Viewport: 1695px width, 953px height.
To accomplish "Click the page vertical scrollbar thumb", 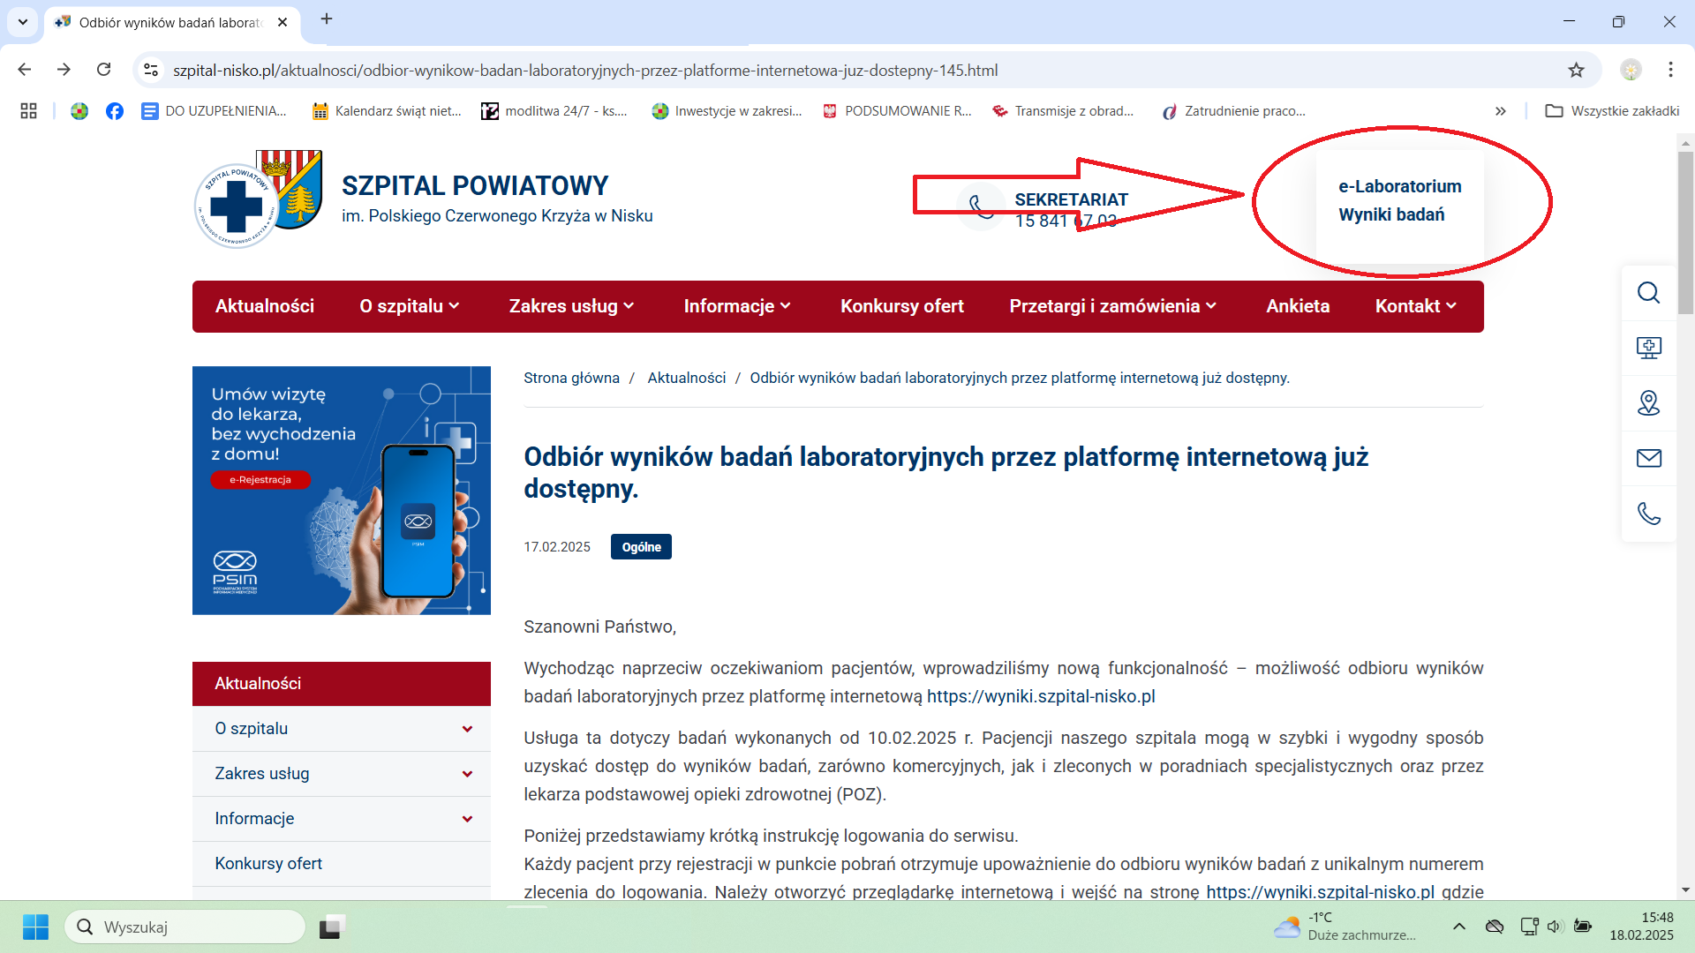I will (x=1685, y=232).
